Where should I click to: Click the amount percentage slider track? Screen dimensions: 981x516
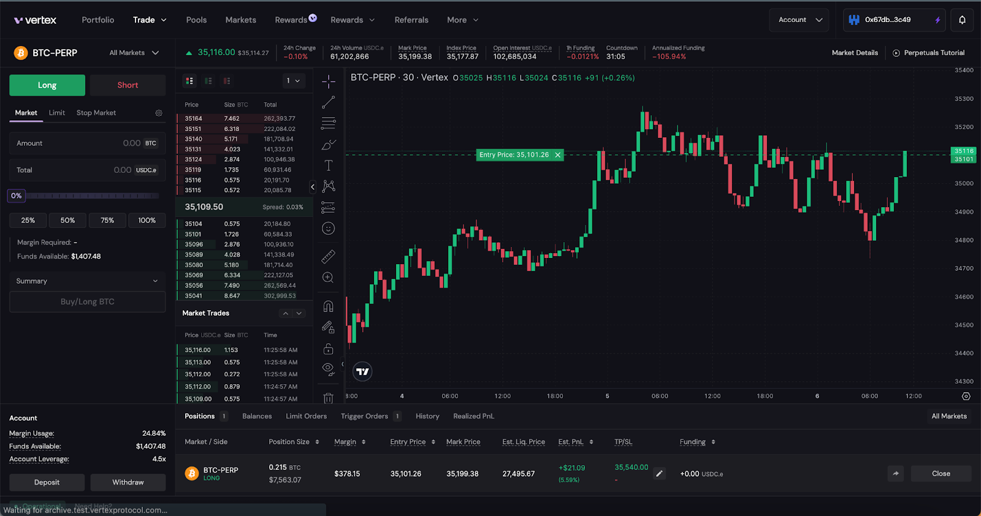pyautogui.click(x=92, y=196)
